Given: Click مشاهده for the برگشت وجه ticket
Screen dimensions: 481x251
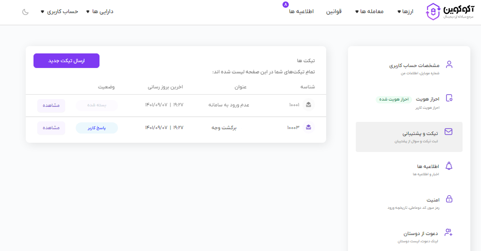Looking at the screenshot, I should (51, 128).
